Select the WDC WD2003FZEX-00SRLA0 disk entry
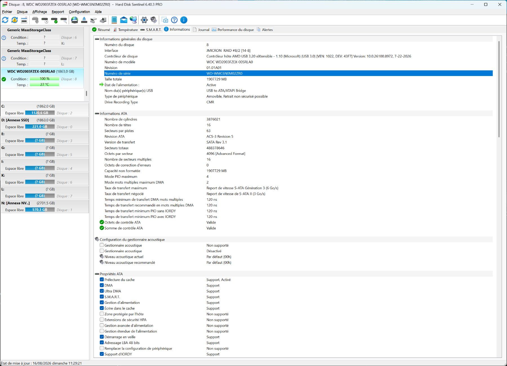Viewport: 507px width, 366px height. (x=43, y=78)
